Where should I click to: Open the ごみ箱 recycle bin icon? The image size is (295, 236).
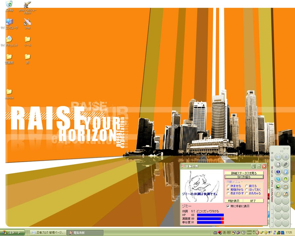click(9, 6)
